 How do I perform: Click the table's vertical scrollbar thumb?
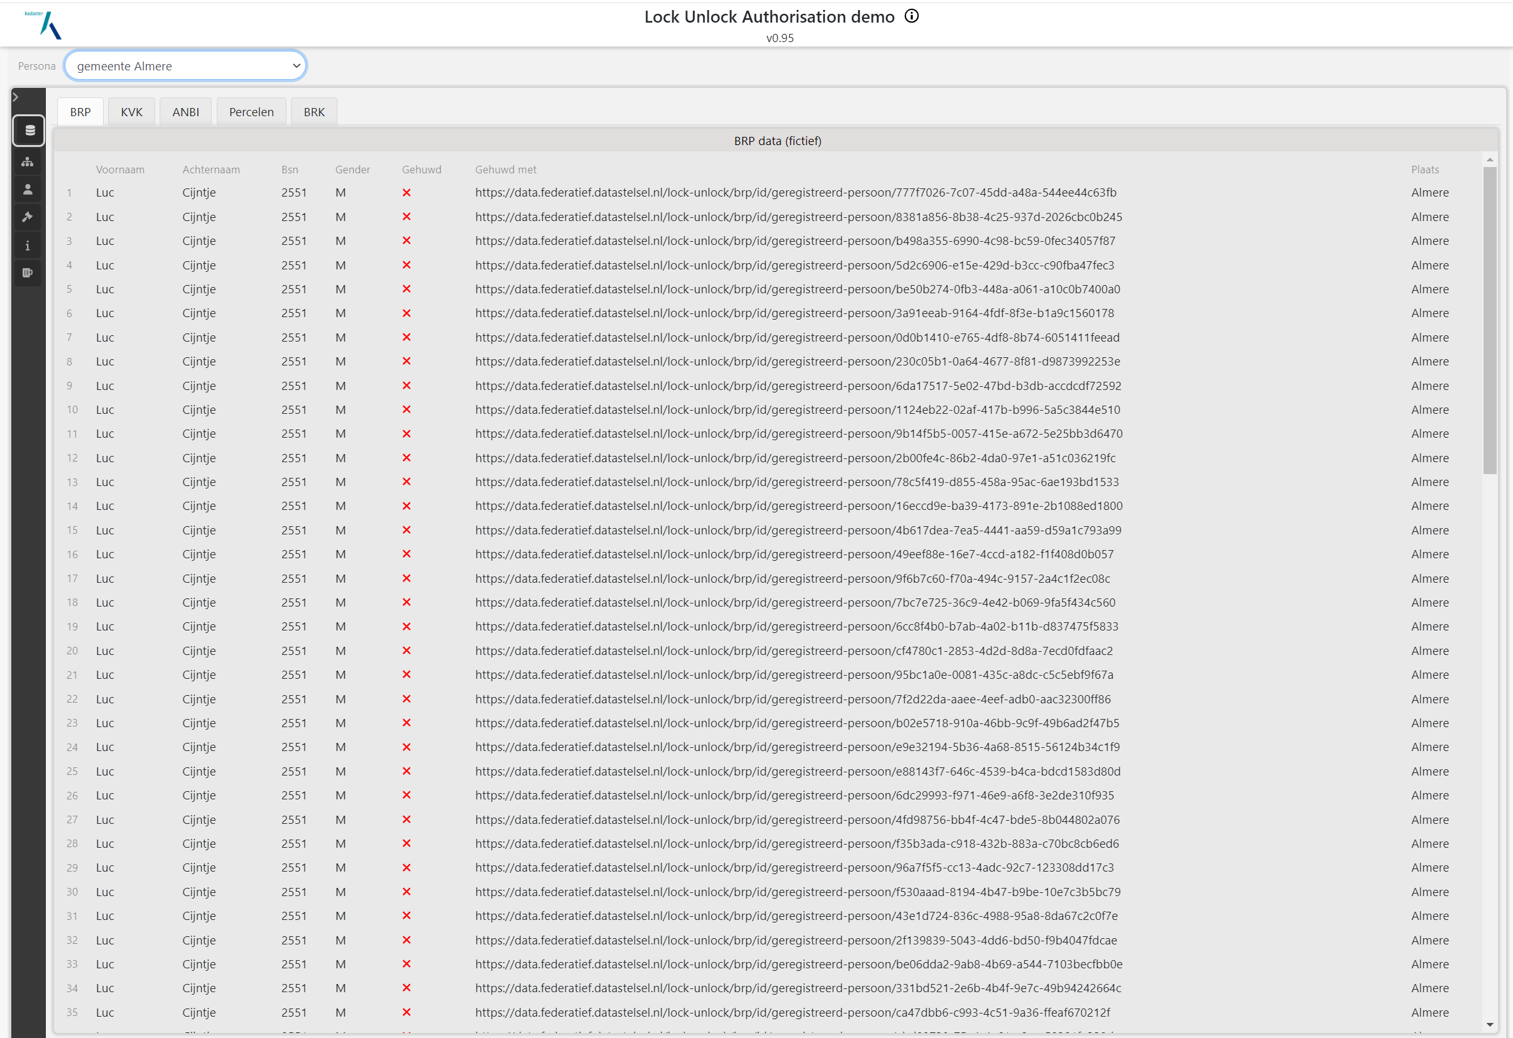coord(1490,321)
